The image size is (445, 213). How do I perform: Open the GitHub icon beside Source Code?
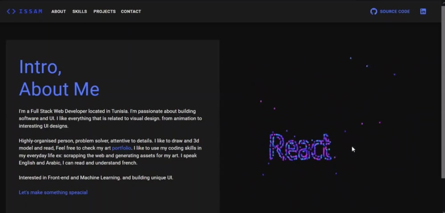[374, 11]
